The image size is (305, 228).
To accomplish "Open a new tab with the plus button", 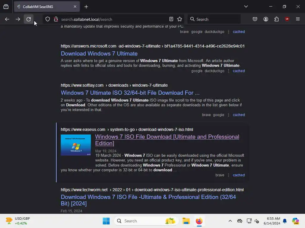I will tap(86, 7).
